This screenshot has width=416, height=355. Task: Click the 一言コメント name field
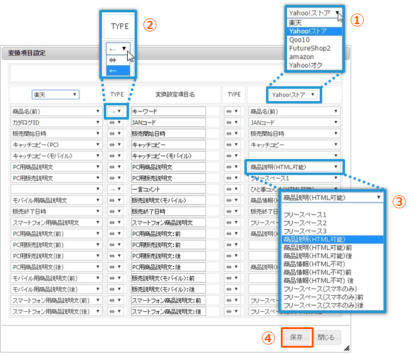(168, 189)
